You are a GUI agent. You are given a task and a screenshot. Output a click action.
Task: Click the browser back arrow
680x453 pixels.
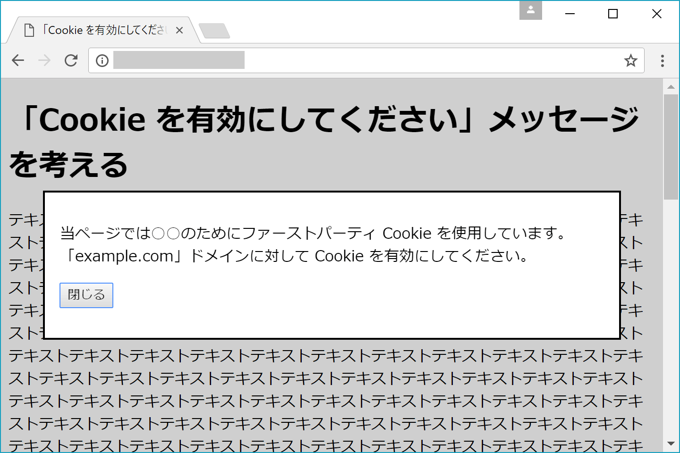pos(18,60)
